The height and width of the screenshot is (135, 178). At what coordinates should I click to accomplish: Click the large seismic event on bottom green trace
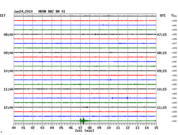point(84,121)
